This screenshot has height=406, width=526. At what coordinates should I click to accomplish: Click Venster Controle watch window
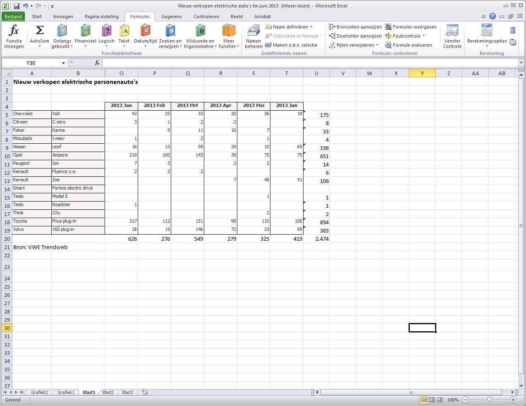coord(452,36)
